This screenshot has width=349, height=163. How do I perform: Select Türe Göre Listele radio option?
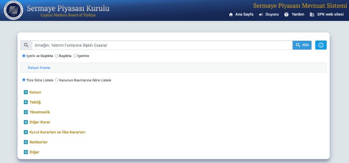[x=24, y=80]
